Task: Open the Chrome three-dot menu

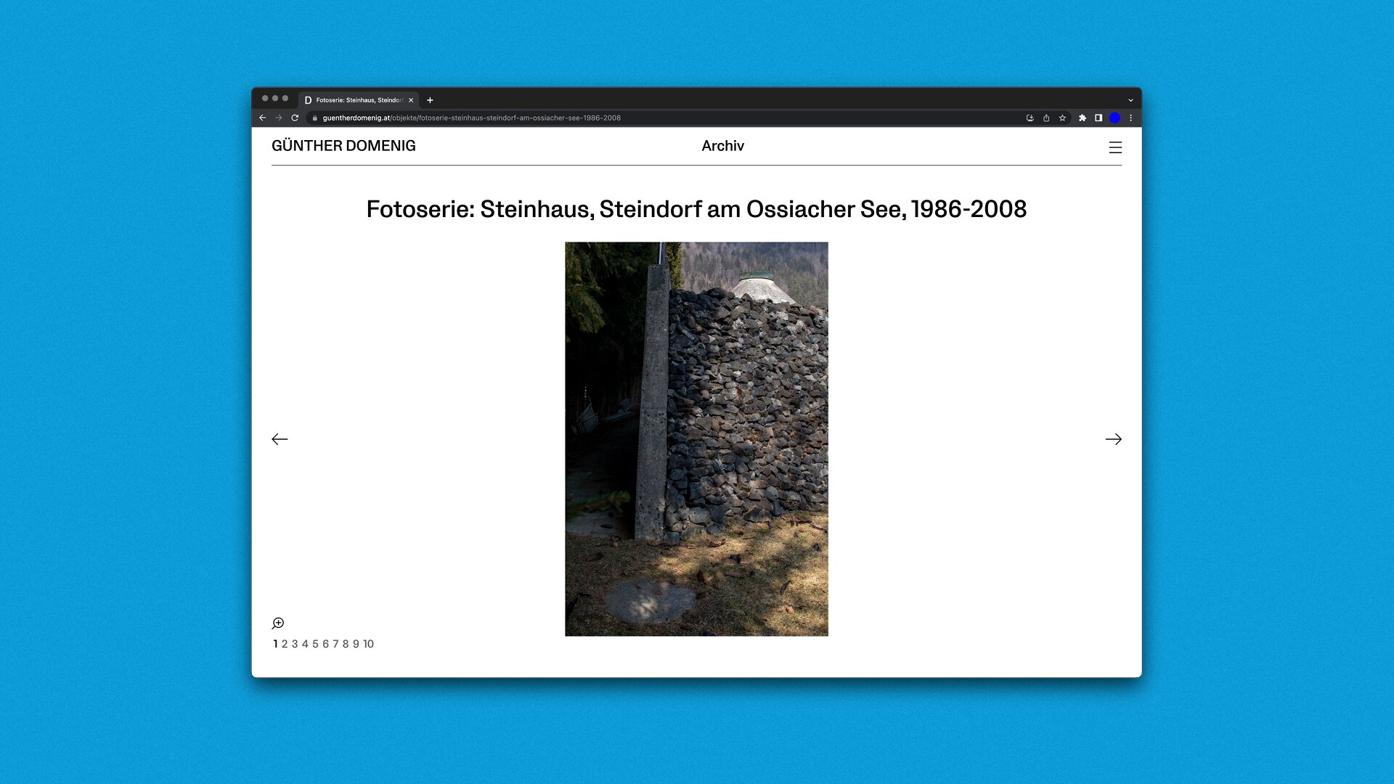Action: (x=1130, y=118)
